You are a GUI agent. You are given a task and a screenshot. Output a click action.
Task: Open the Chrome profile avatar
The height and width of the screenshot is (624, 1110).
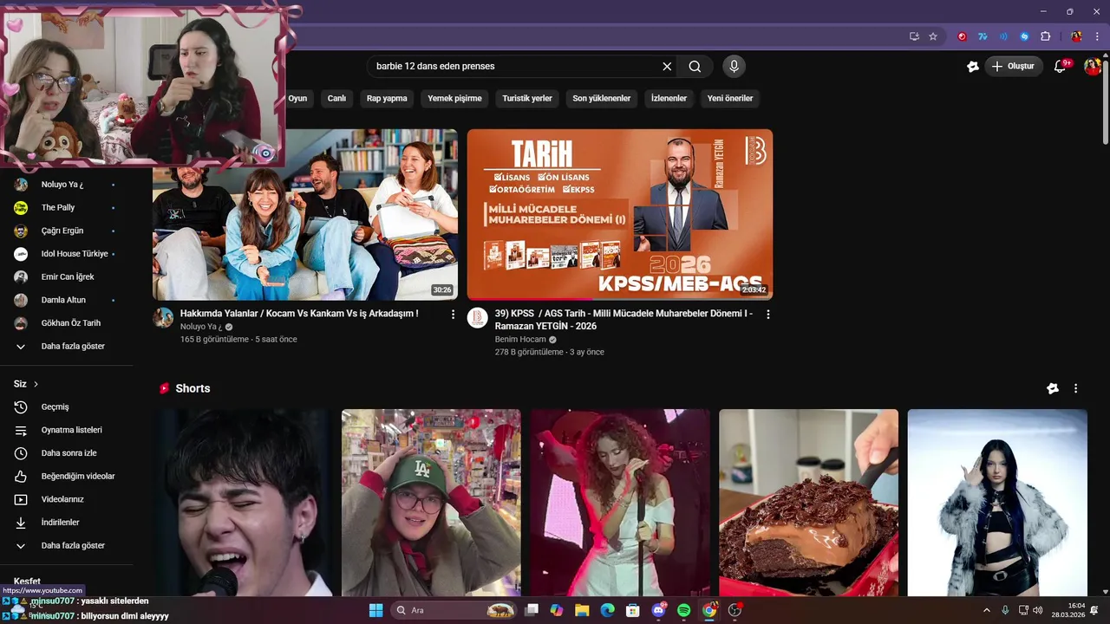point(1076,36)
